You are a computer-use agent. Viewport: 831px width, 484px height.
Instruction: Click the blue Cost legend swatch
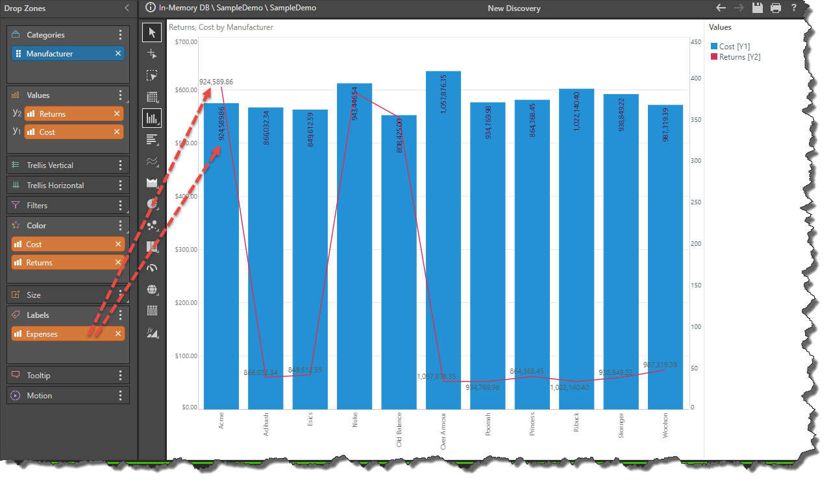click(x=714, y=47)
